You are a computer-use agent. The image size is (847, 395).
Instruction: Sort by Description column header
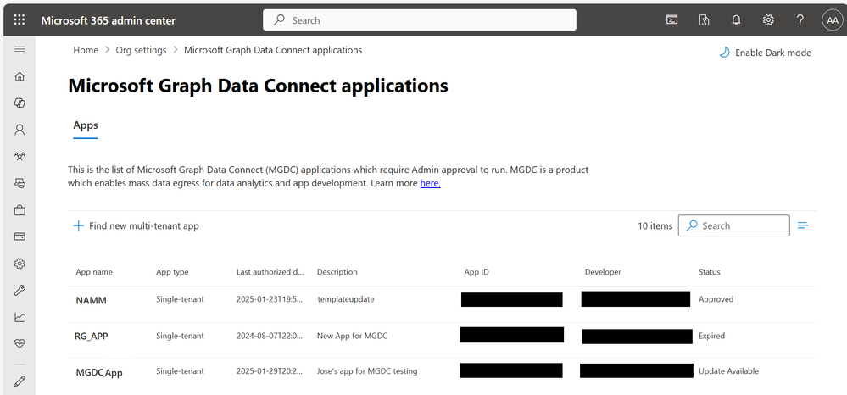pyautogui.click(x=337, y=272)
